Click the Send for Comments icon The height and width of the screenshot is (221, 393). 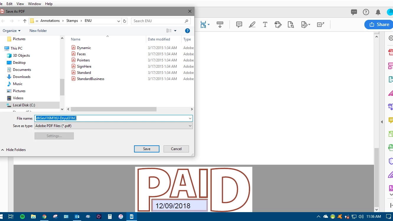(321, 25)
